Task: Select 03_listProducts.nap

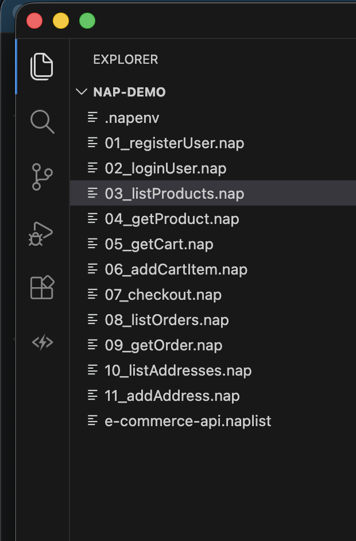Action: pyautogui.click(x=213, y=193)
